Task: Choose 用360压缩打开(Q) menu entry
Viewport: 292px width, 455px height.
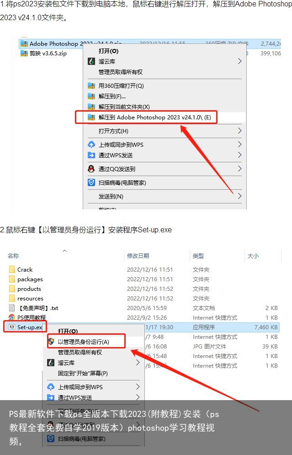Action: point(121,86)
